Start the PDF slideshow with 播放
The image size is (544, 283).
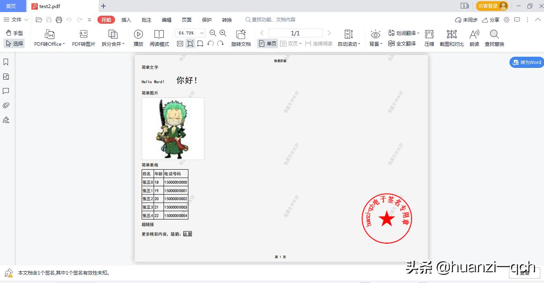pos(138,38)
